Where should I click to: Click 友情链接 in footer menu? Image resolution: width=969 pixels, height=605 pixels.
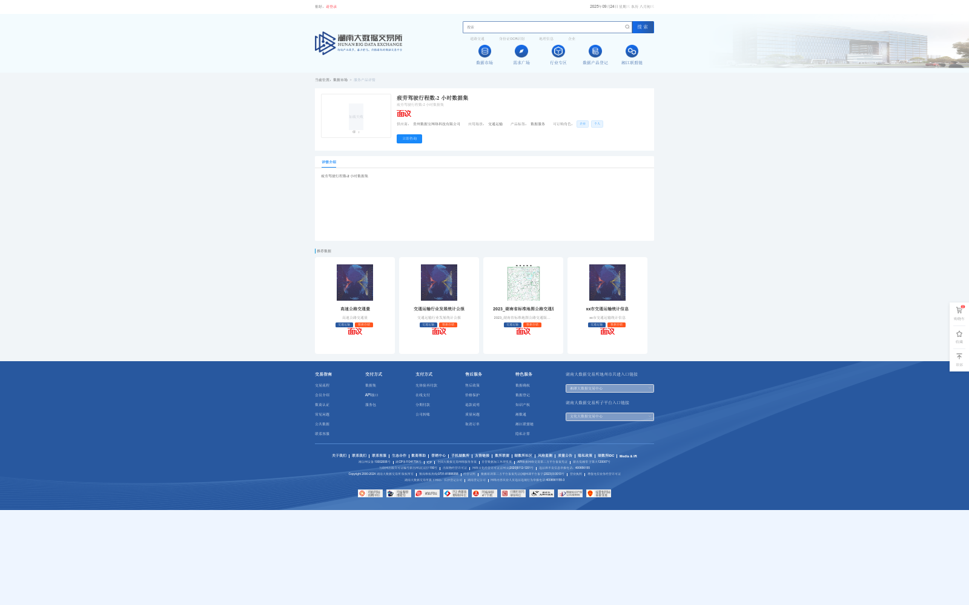482,456
